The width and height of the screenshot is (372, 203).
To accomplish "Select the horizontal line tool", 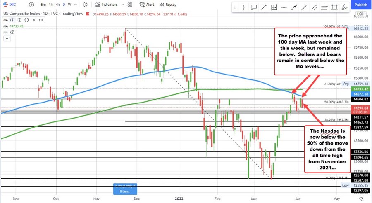I will pyautogui.click(x=284, y=7).
